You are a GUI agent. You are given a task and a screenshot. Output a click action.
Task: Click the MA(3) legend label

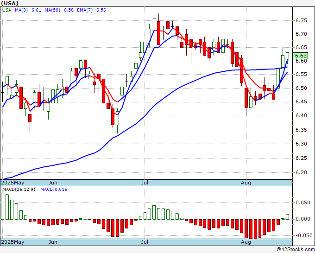point(21,10)
